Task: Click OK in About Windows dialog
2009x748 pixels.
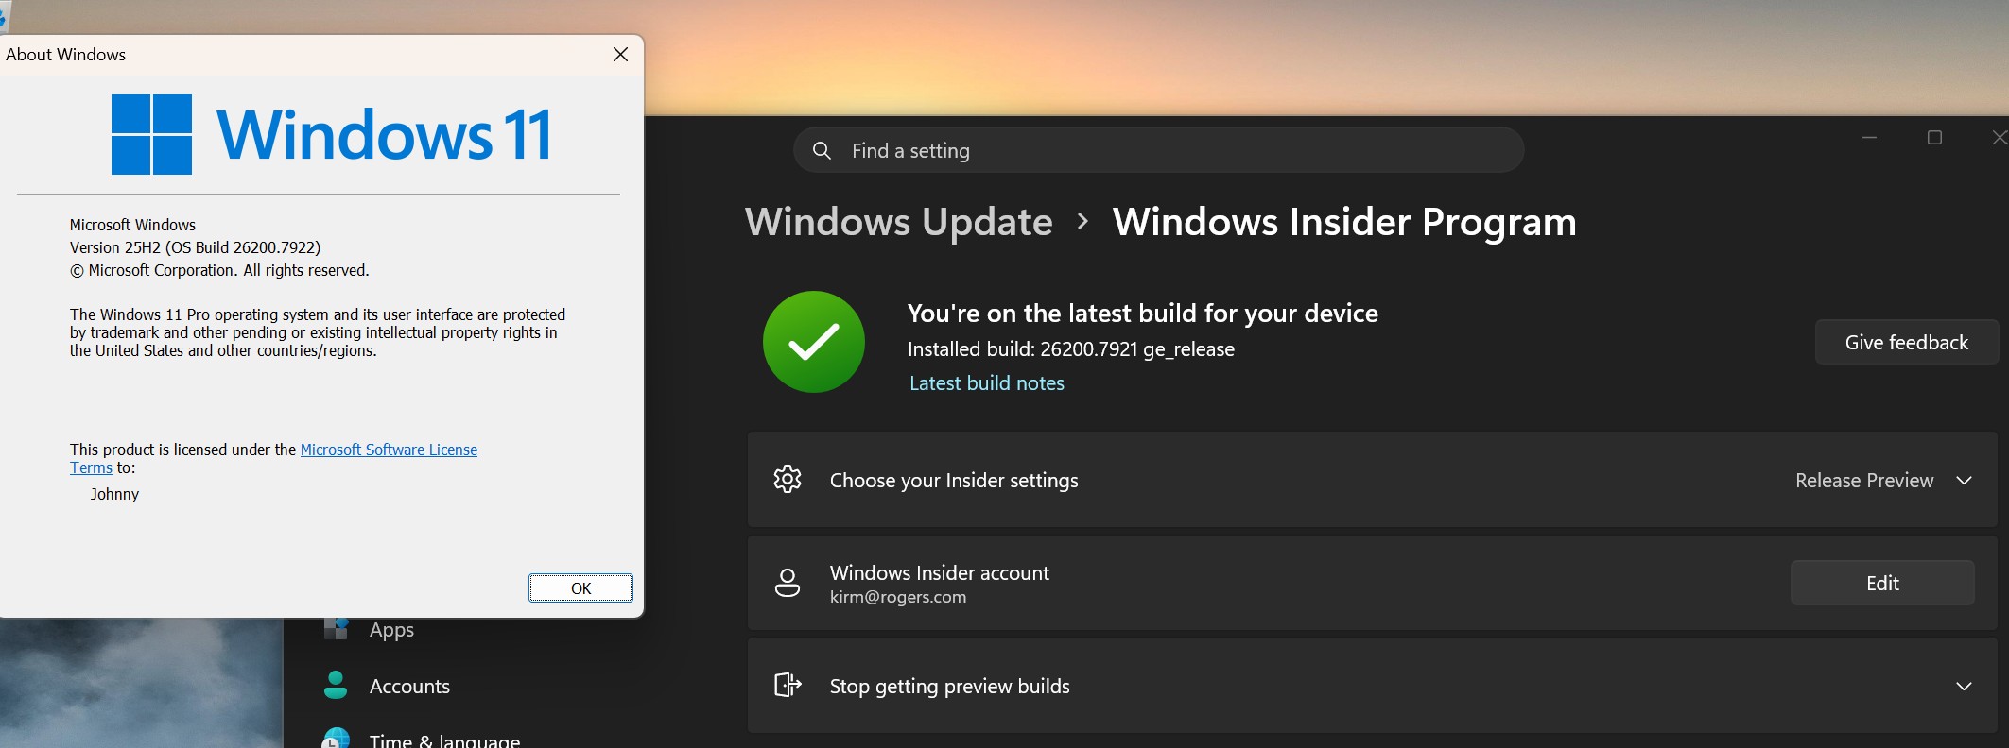Action: (x=580, y=587)
